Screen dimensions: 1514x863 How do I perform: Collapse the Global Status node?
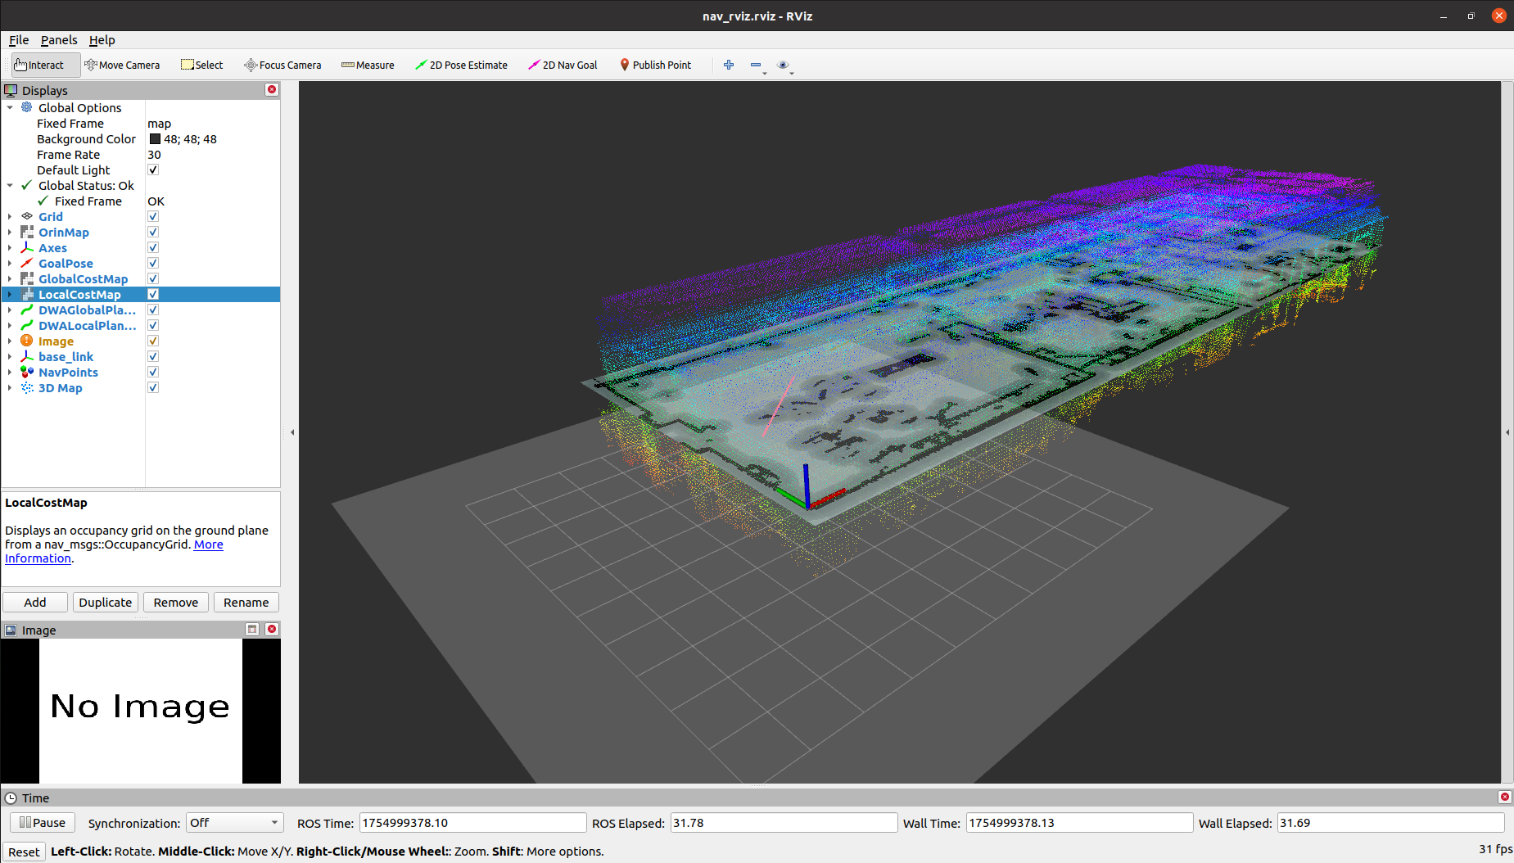click(x=10, y=185)
